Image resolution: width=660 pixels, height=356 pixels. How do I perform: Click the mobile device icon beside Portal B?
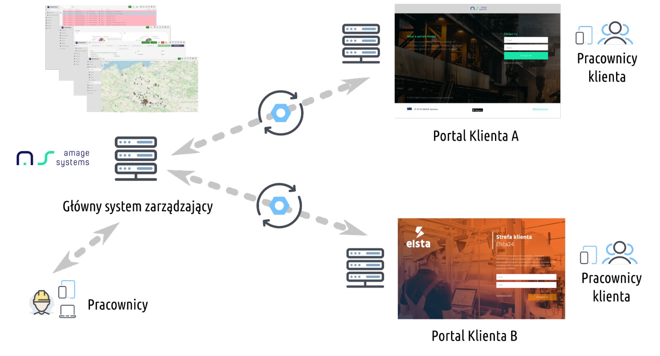tap(588, 255)
